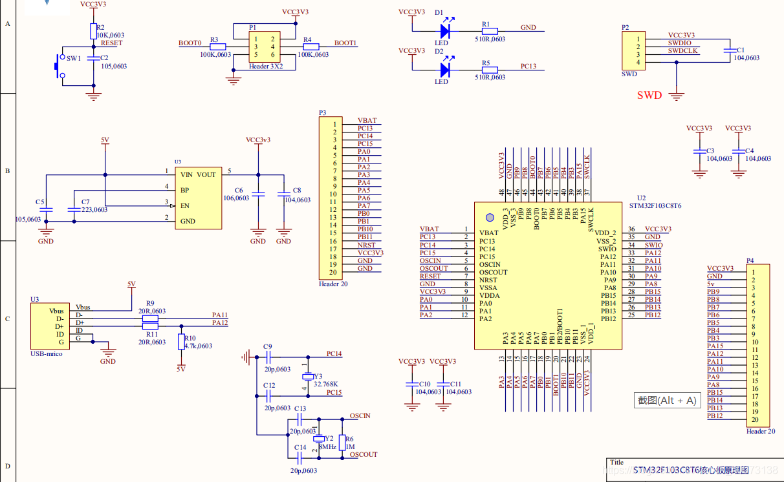
Task: Click the Header 3X2 designator text
Action: click(266, 67)
